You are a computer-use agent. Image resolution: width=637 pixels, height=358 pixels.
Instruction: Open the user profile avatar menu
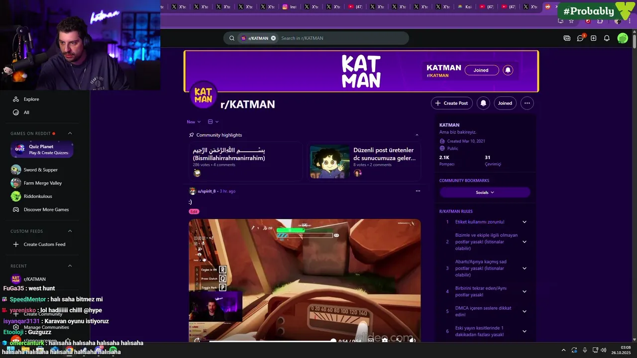coord(623,38)
